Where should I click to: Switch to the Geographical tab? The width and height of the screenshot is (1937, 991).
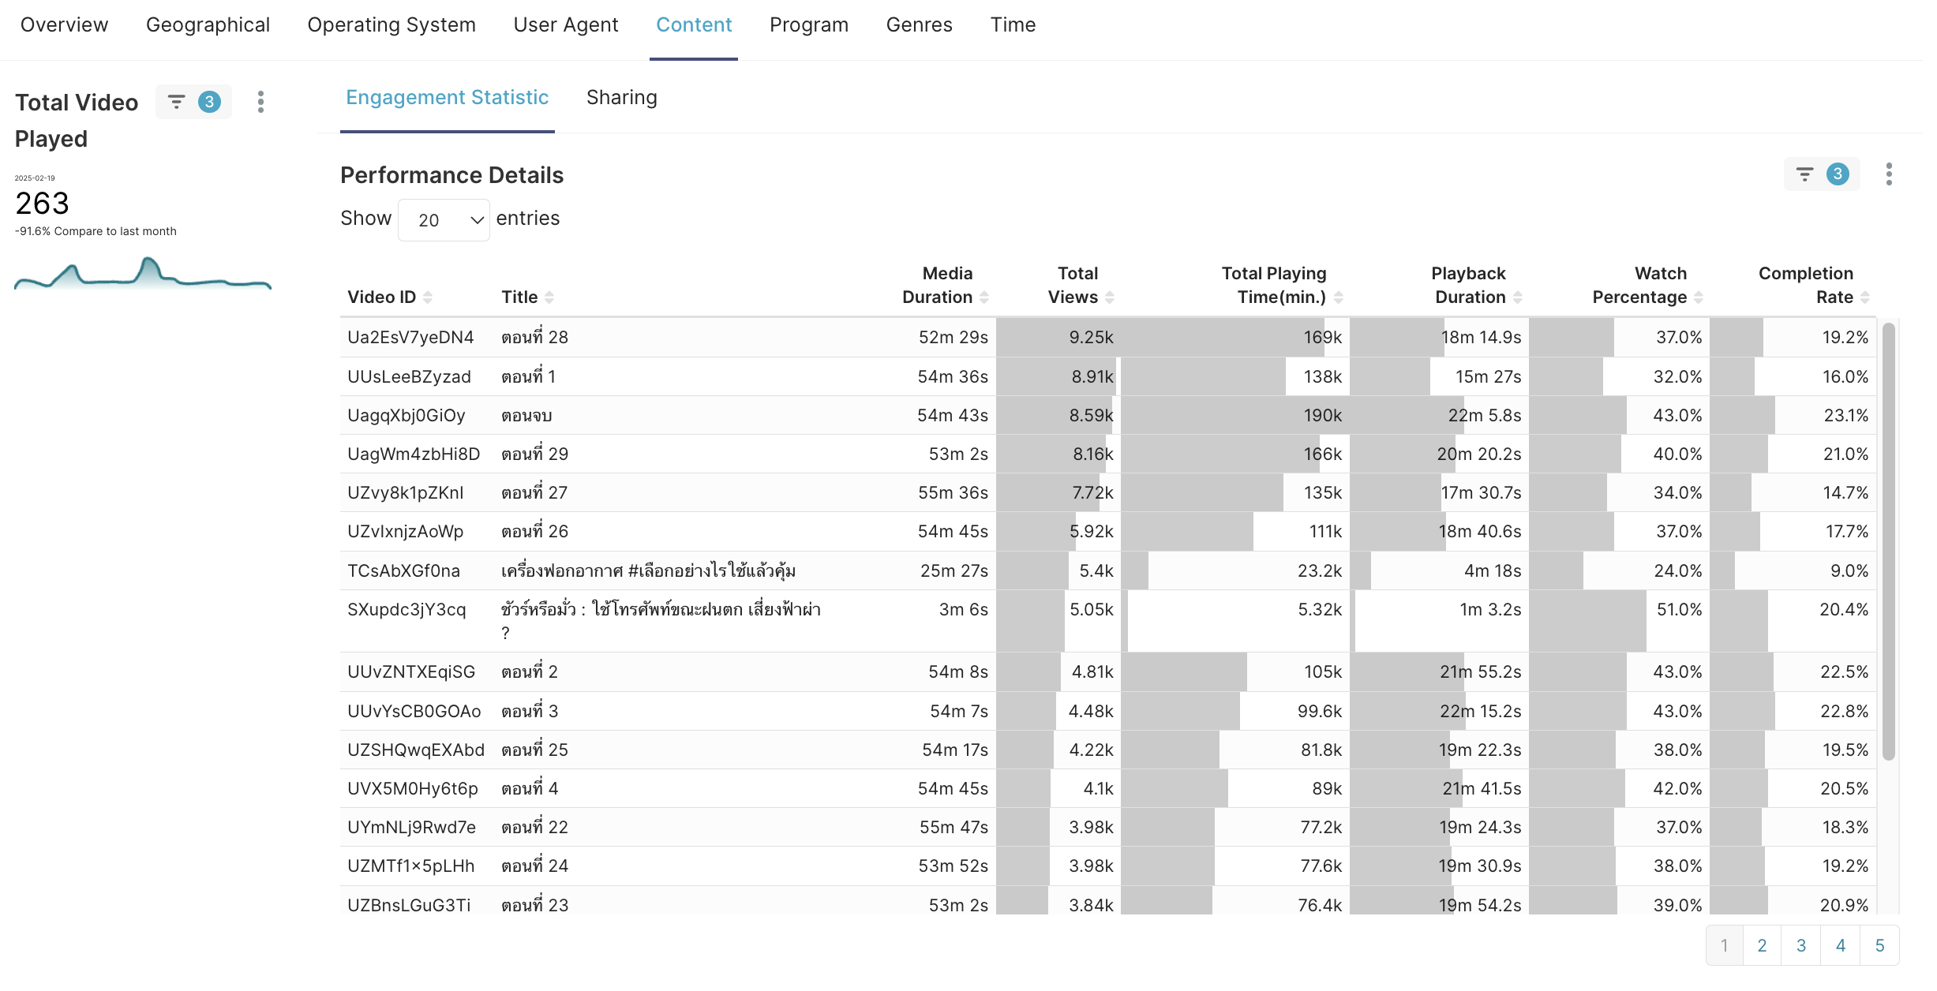tap(208, 25)
